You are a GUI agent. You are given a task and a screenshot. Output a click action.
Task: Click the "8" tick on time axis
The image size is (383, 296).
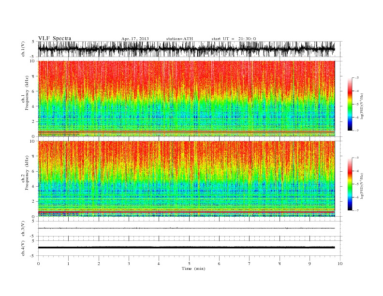280,264
